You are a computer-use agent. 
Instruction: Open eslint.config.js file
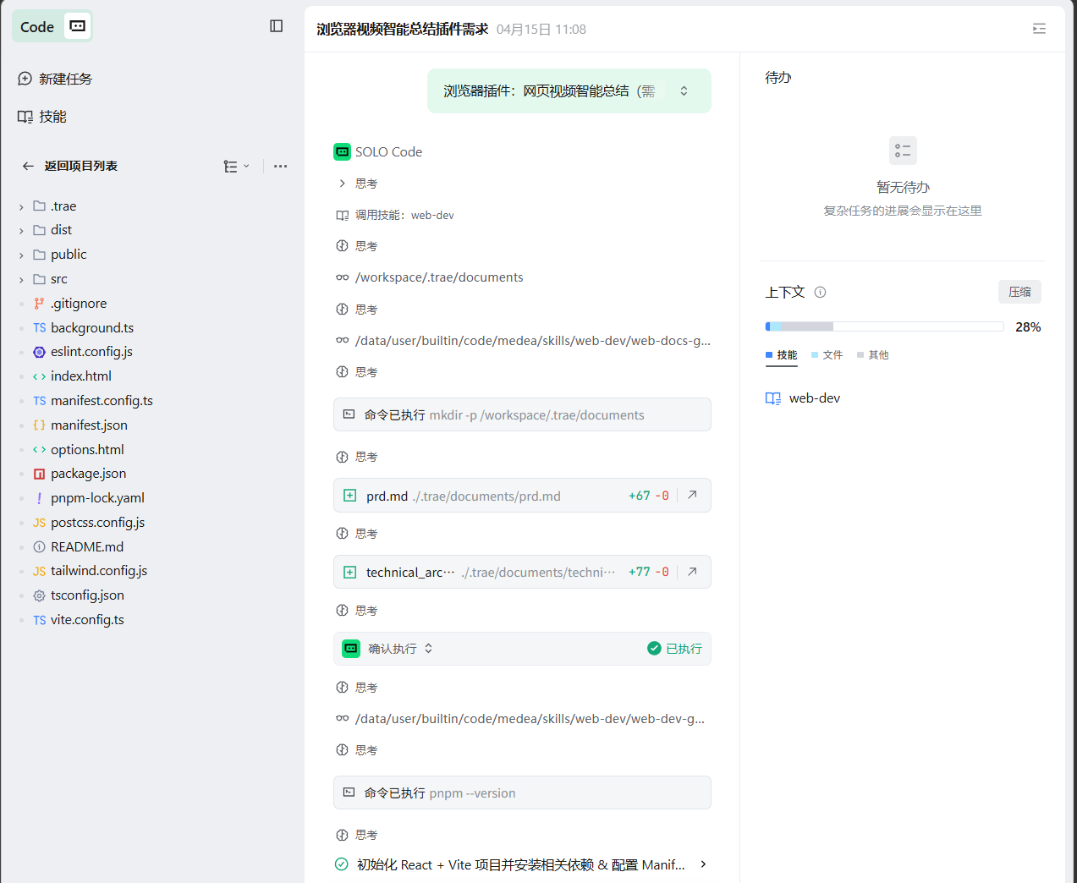pos(83,352)
